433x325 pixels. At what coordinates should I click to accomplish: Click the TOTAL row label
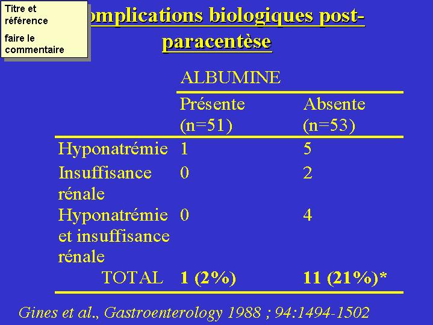pos(132,277)
